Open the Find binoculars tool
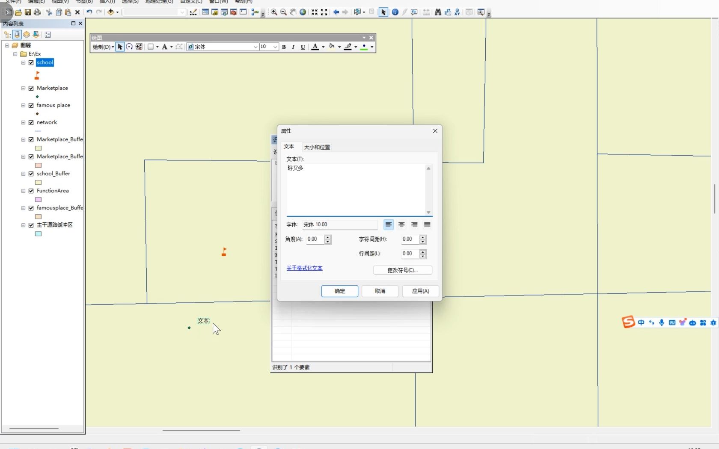This screenshot has height=449, width=719. tap(438, 12)
